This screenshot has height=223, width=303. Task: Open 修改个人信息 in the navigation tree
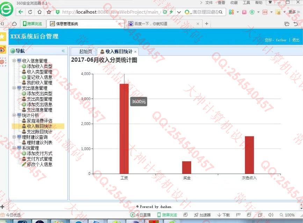39,164
